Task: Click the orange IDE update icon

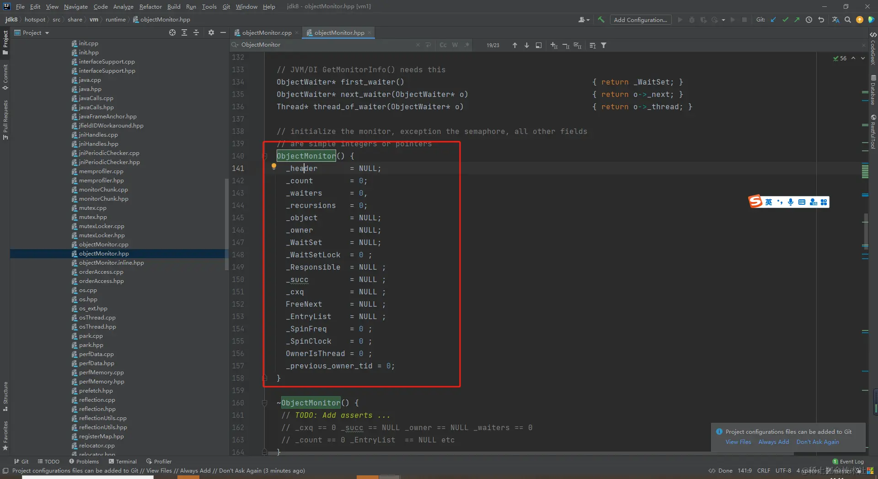Action: [859, 20]
